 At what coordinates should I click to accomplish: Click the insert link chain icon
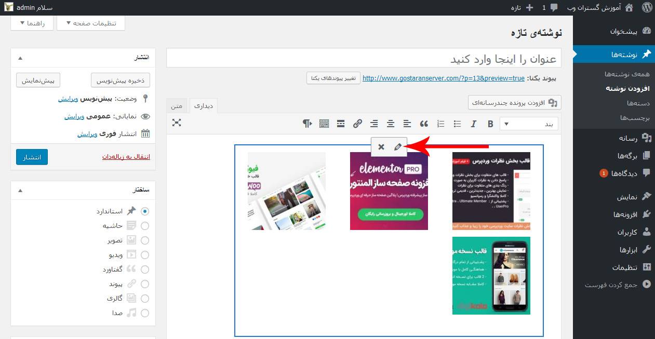(x=357, y=124)
